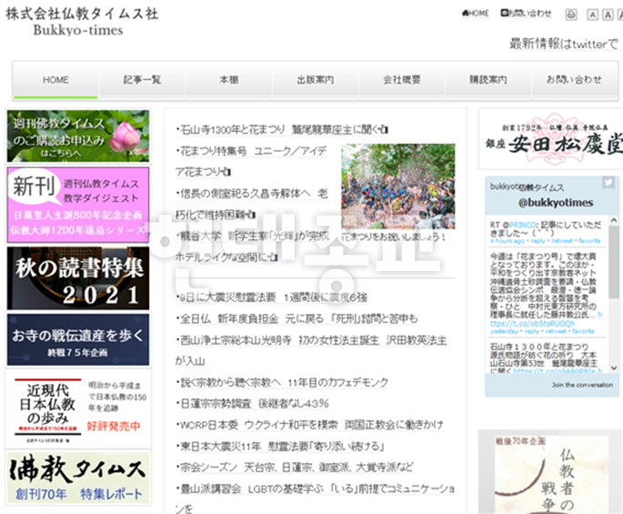The image size is (623, 514).
Task: Open the お問い合わせ navigation tab
Action: 574,80
